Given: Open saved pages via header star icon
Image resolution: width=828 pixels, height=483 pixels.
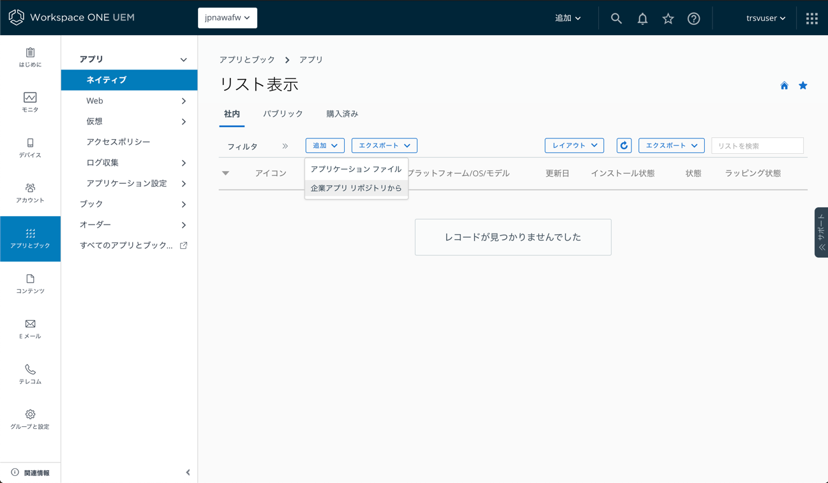Looking at the screenshot, I should [668, 19].
